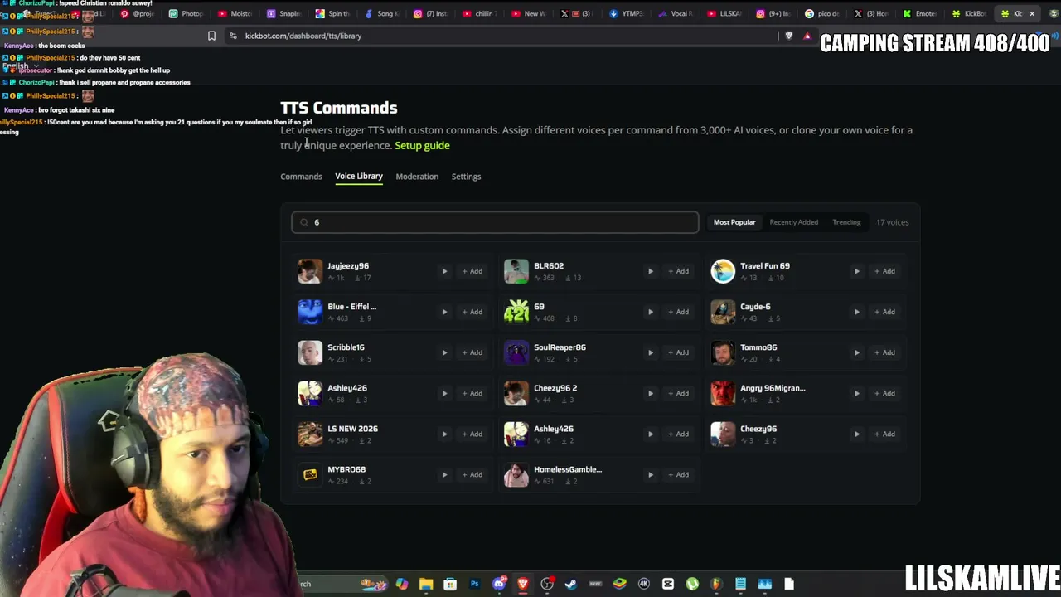The height and width of the screenshot is (597, 1061).
Task: Open uTorrent from the taskbar
Action: pyautogui.click(x=692, y=584)
